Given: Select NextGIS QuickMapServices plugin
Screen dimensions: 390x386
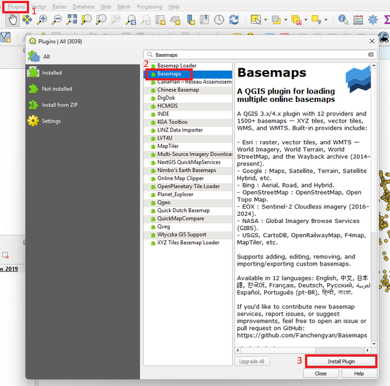Looking at the screenshot, I should click(188, 162).
